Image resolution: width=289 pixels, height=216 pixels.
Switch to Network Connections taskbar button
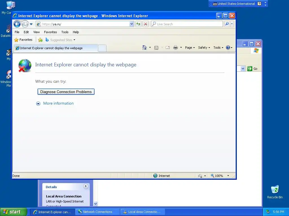coord(97,212)
